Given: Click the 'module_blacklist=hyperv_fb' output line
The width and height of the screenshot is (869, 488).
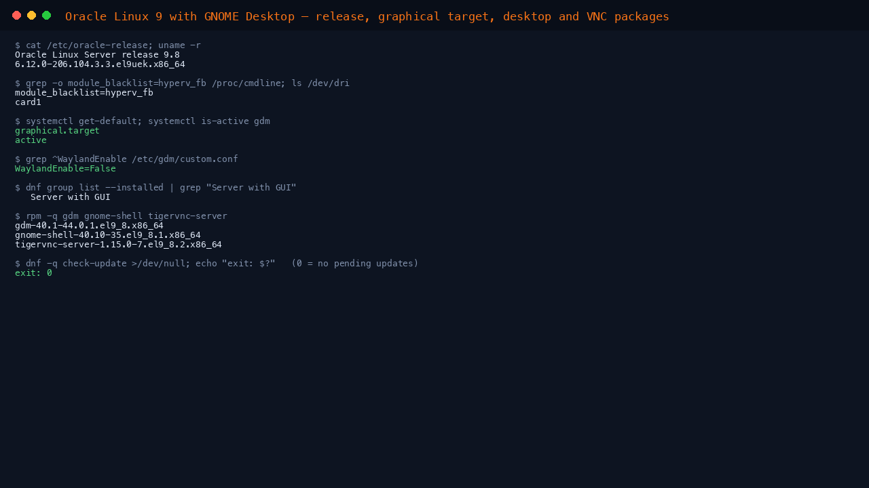Looking at the screenshot, I should click(x=84, y=93).
